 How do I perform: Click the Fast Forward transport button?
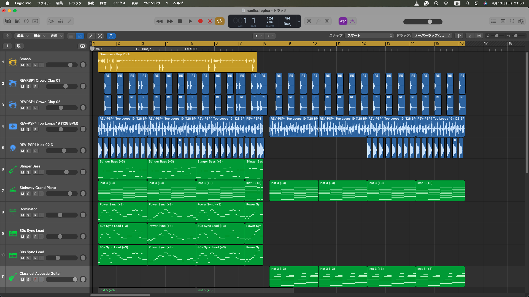[170, 21]
